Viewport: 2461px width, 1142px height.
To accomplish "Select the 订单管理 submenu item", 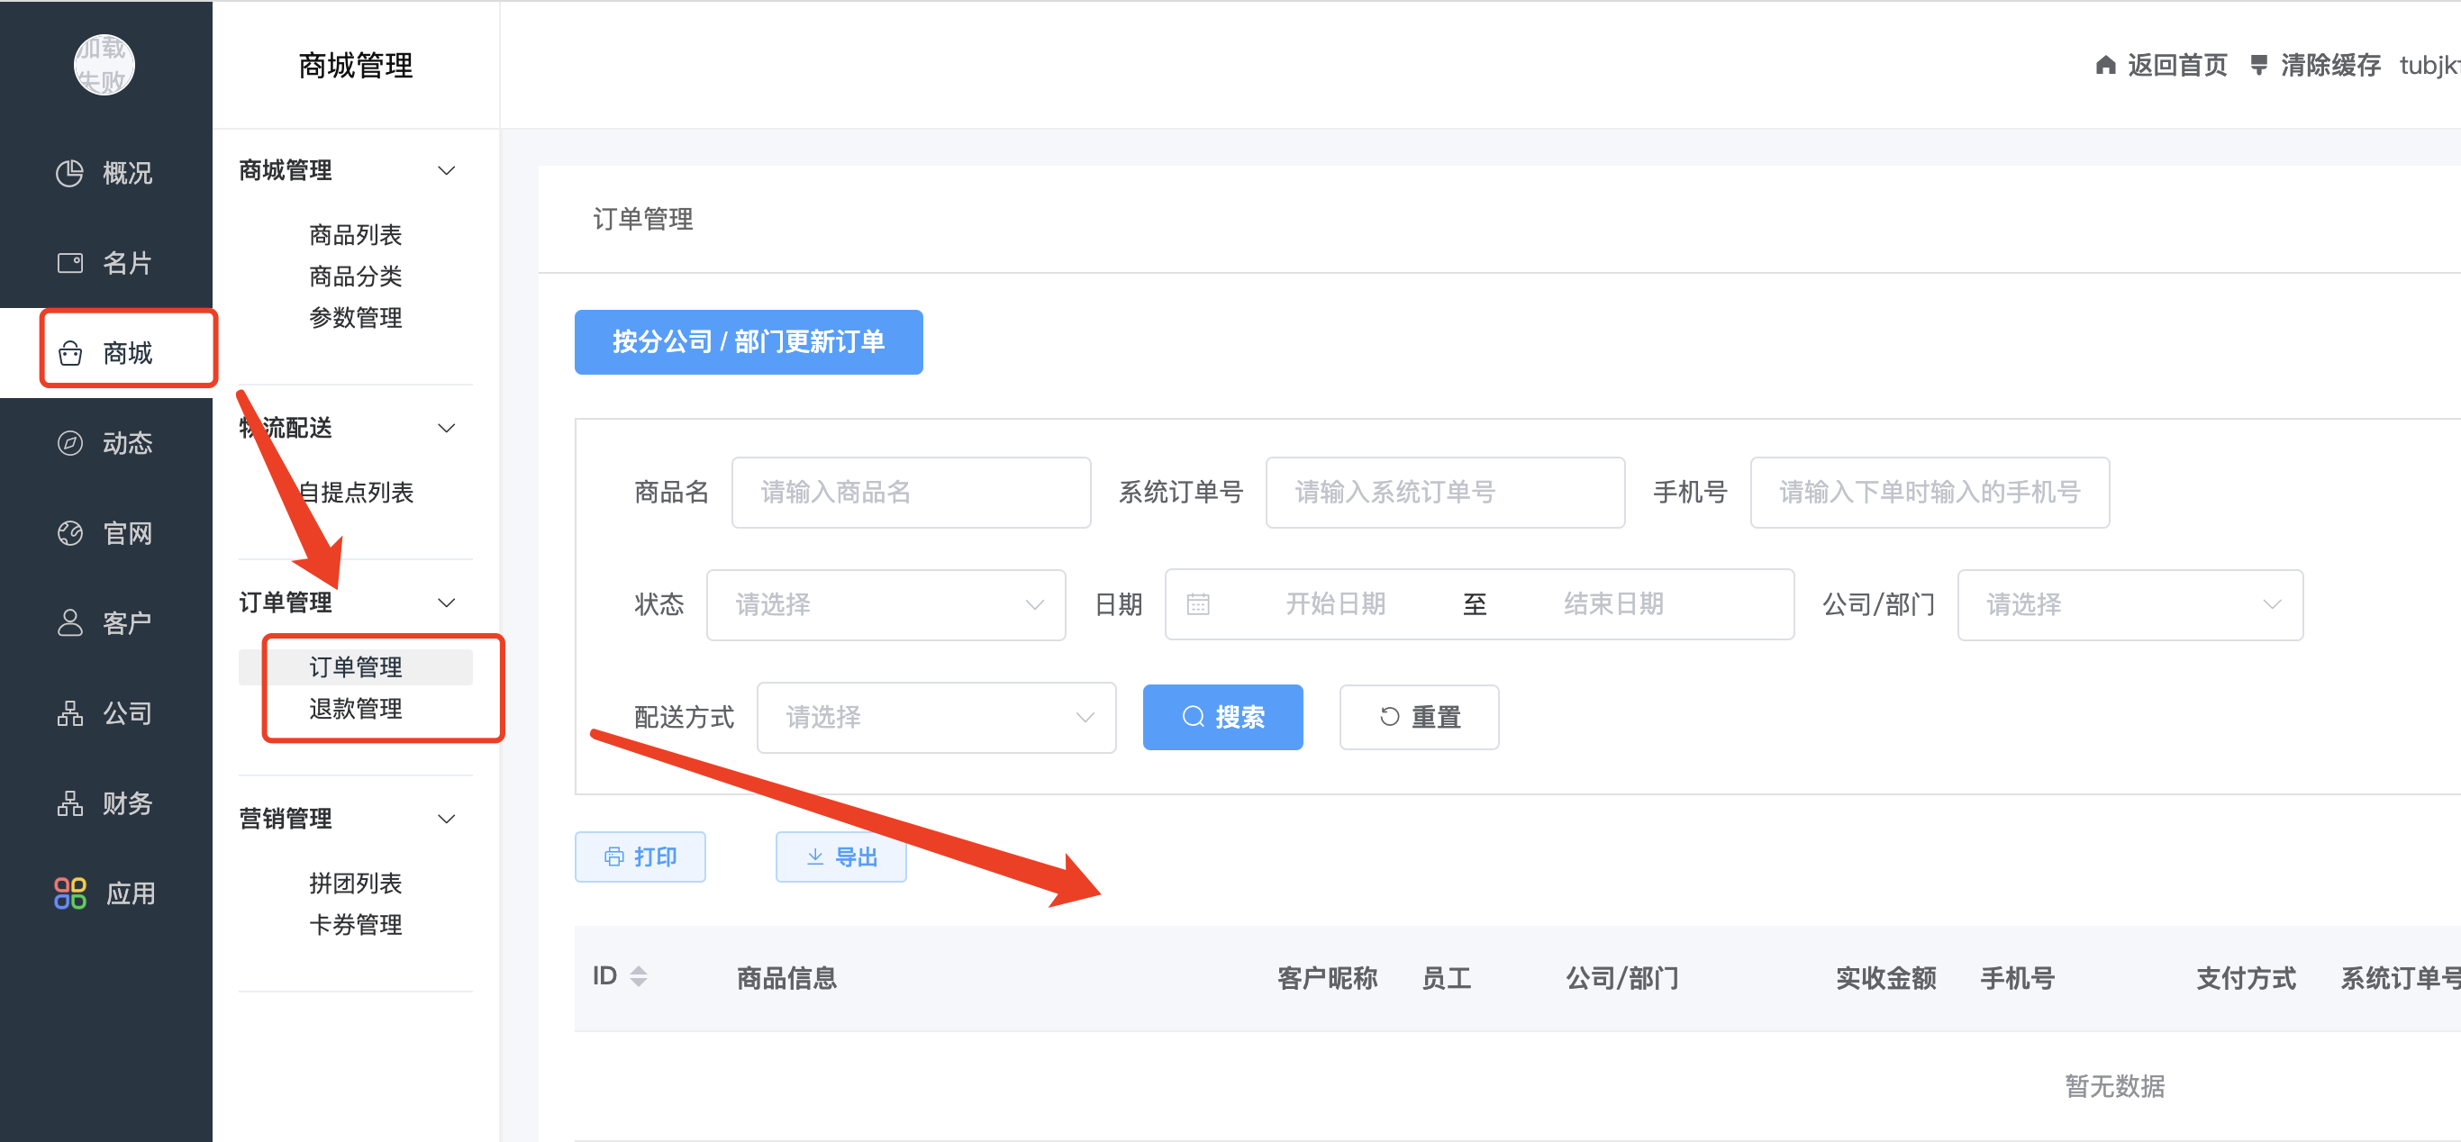I will click(356, 666).
